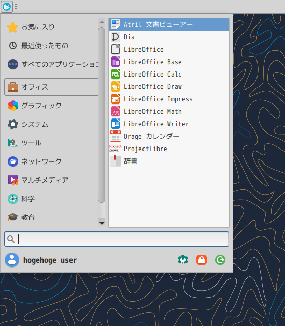Focus the application search field
The image size is (285, 326).
(x=117, y=239)
